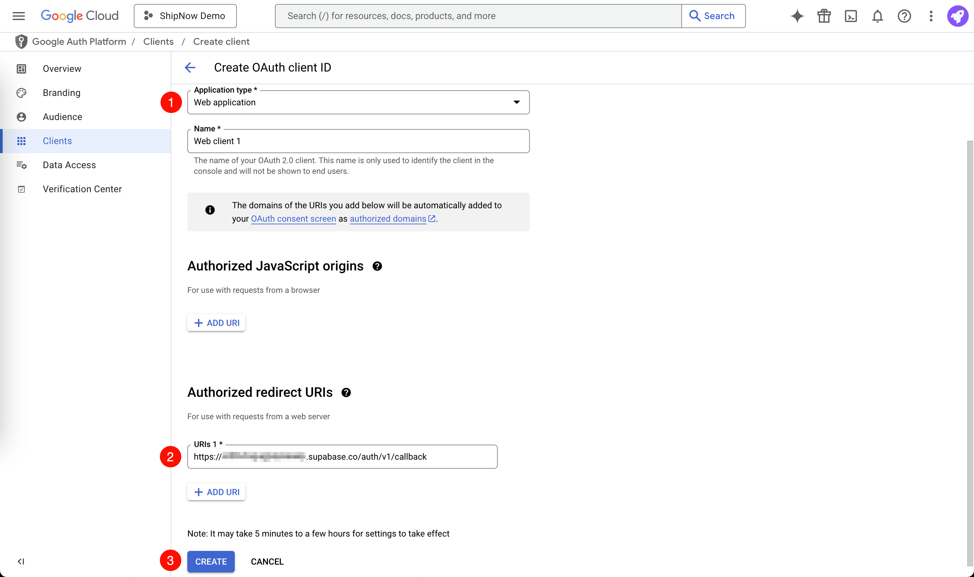974x577 pixels.
Task: Activate Cloud Shell terminal
Action: (851, 16)
